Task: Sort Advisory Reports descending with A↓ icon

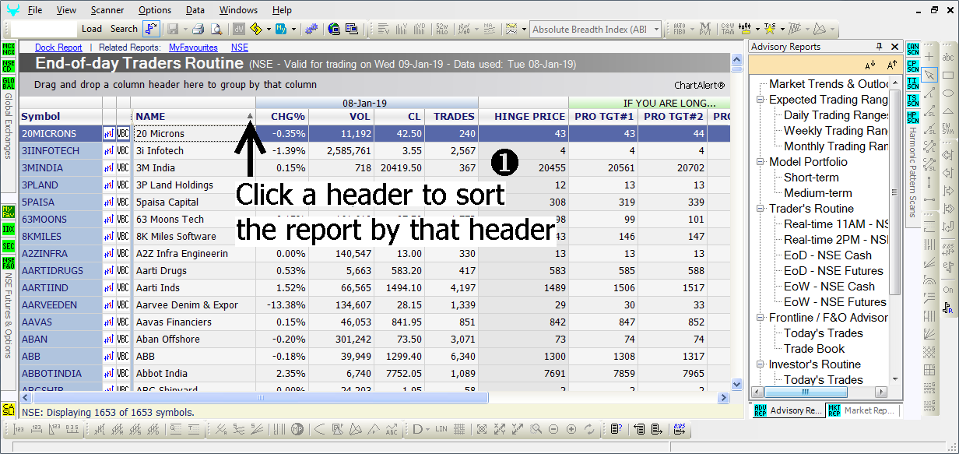Action: [x=869, y=65]
